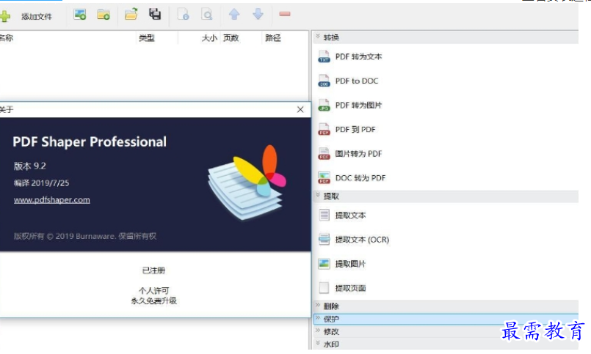
Task: Select the 提取页面 text label
Action: [350, 288]
